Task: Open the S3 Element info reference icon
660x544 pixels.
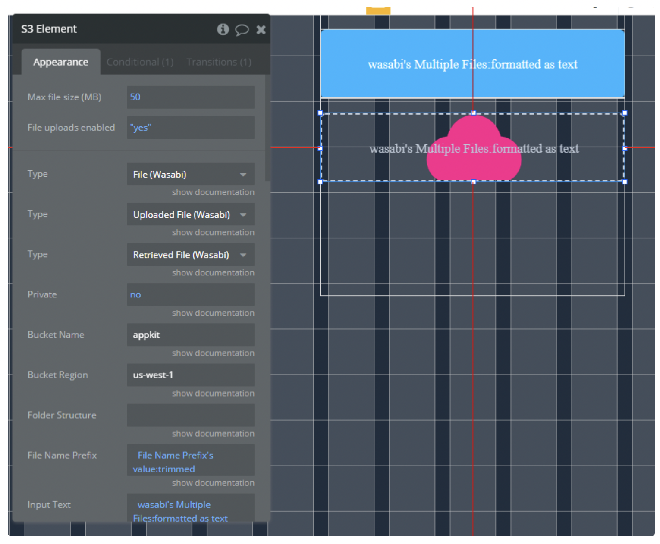Action: (223, 29)
